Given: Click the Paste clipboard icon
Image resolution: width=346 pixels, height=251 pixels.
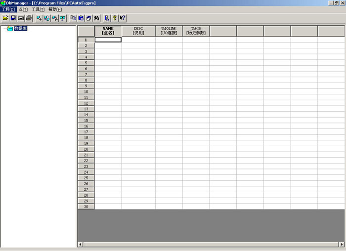Looking at the screenshot, I should (81, 18).
